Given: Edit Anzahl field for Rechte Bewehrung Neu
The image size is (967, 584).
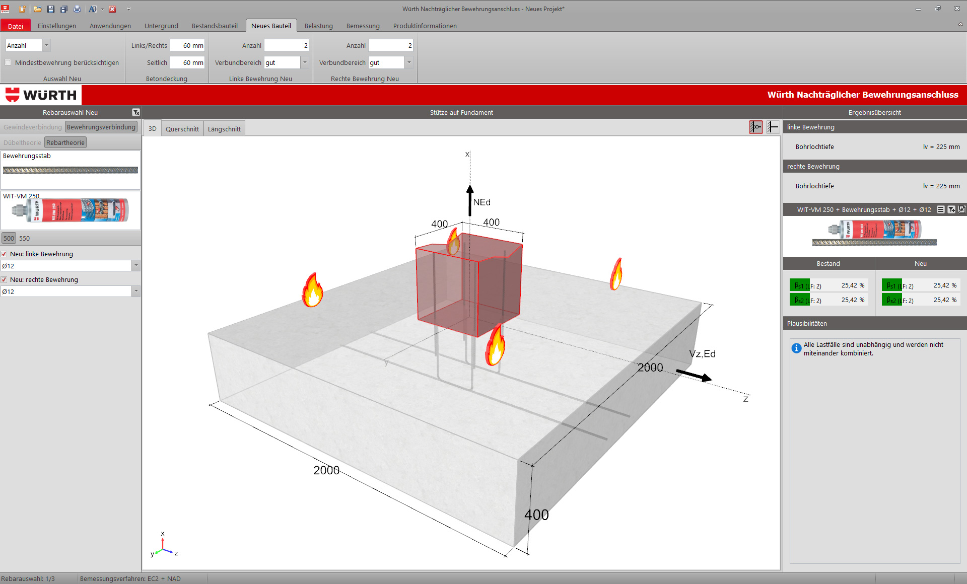Looking at the screenshot, I should [x=391, y=45].
